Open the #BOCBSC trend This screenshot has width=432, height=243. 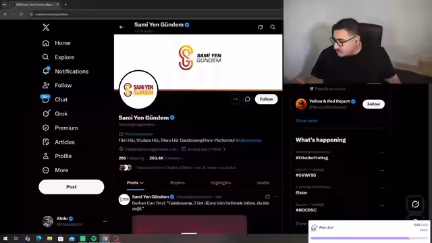click(306, 210)
